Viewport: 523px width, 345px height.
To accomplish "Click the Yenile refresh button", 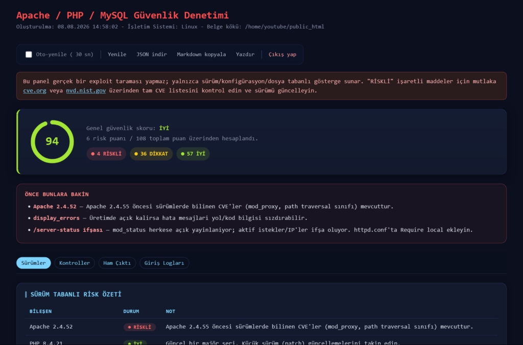I will click(117, 54).
